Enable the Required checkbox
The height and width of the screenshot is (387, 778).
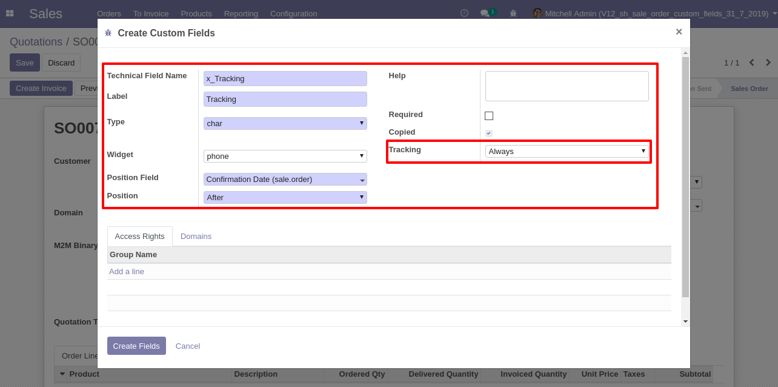coord(489,116)
